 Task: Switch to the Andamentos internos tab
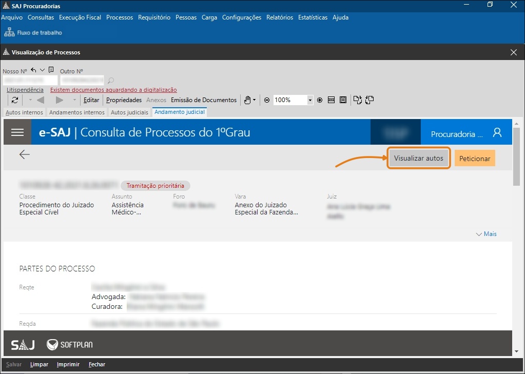(77, 112)
